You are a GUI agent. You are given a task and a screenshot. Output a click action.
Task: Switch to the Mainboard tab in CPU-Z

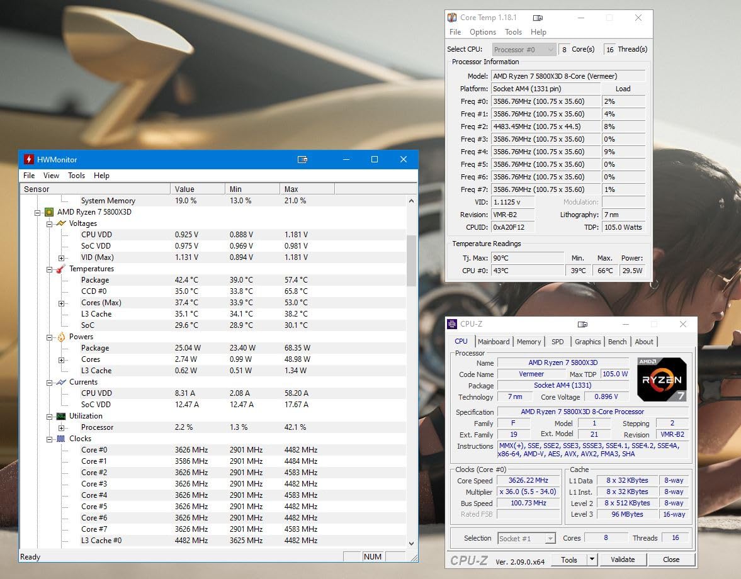point(494,342)
